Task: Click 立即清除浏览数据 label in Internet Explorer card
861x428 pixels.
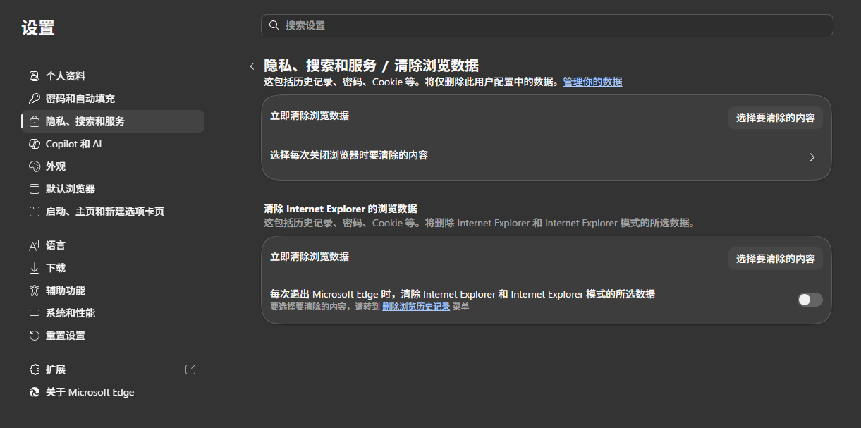Action: pyautogui.click(x=310, y=257)
